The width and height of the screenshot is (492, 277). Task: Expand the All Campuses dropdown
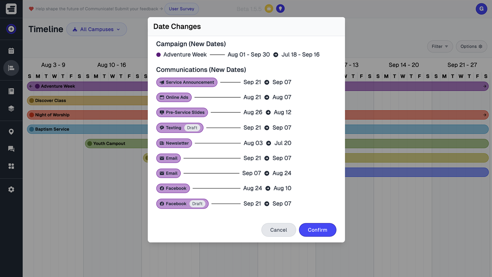point(97,29)
